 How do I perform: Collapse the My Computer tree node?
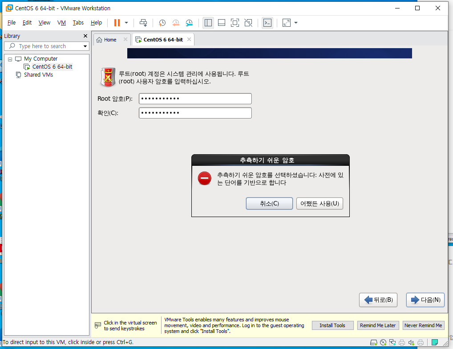[x=10, y=59]
